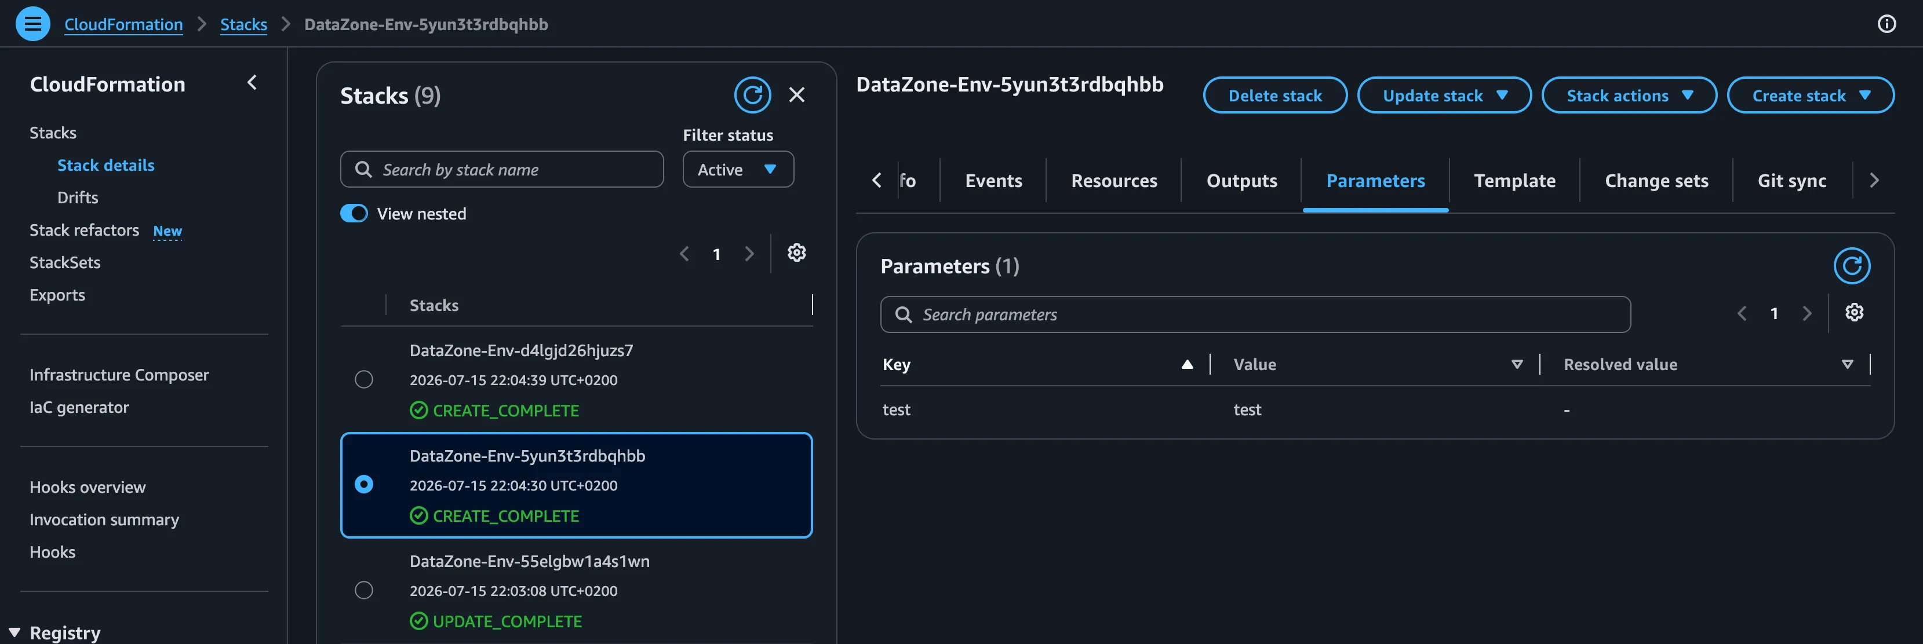Go to next page of parameters
Viewport: 1923px width, 644px height.
tap(1807, 313)
